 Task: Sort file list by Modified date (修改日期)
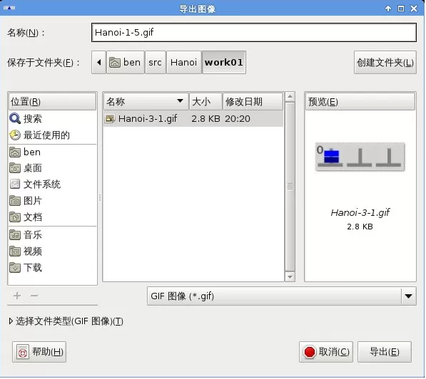[x=253, y=102]
